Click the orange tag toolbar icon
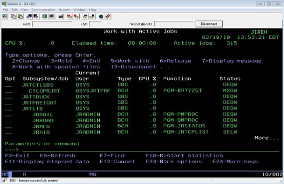Image resolution: width=284 pixels, height=184 pixels. point(108,16)
